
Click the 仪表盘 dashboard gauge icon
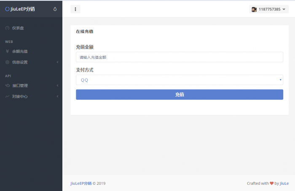7,28
